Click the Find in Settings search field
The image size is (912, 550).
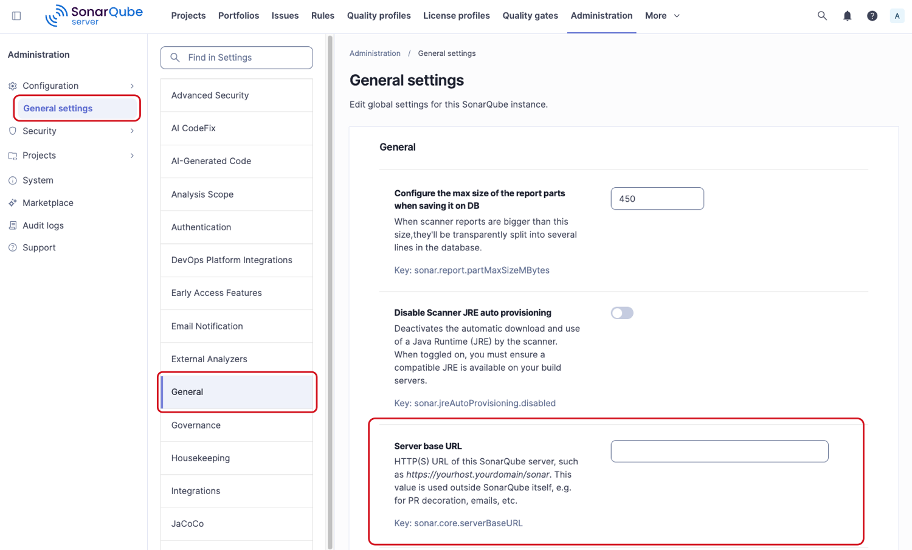coord(237,58)
